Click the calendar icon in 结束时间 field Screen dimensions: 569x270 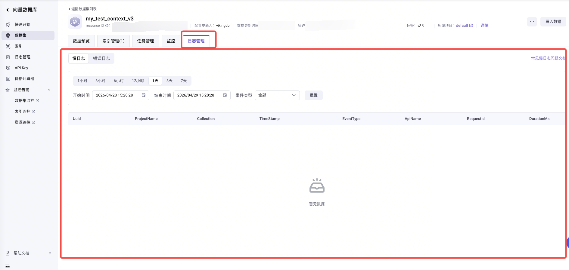tap(225, 95)
